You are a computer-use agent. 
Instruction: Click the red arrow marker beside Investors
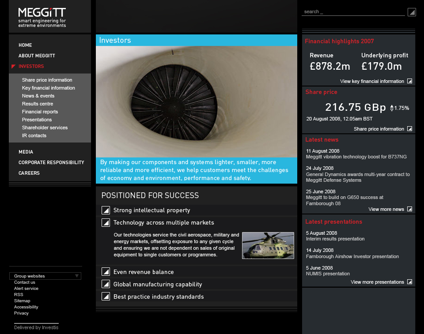click(13, 67)
